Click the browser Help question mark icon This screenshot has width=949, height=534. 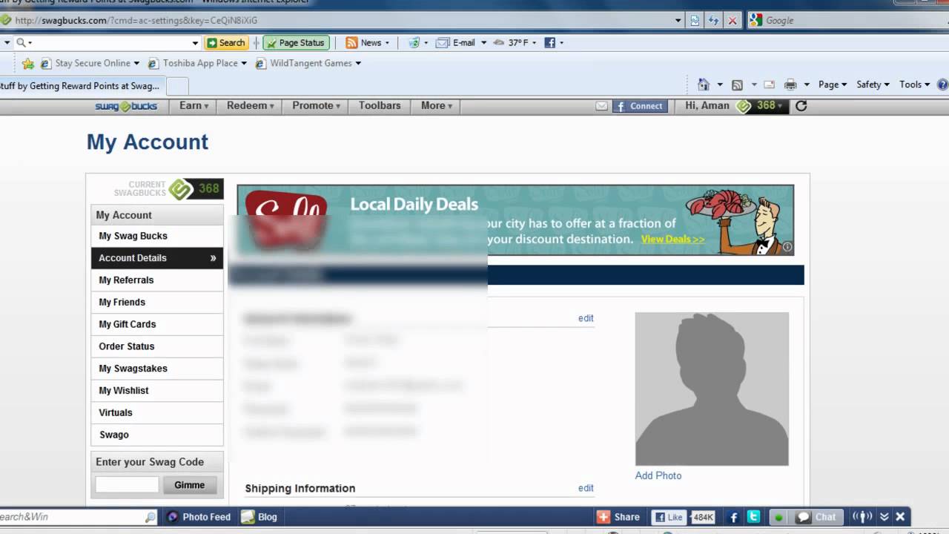point(942,85)
